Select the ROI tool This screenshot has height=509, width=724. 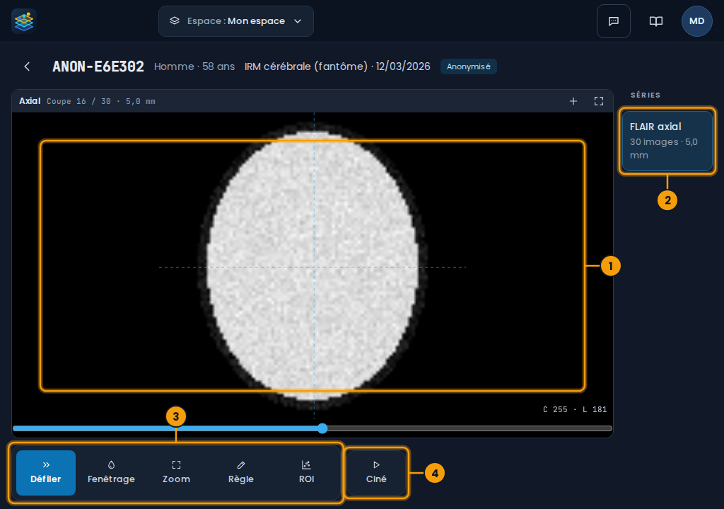point(306,472)
